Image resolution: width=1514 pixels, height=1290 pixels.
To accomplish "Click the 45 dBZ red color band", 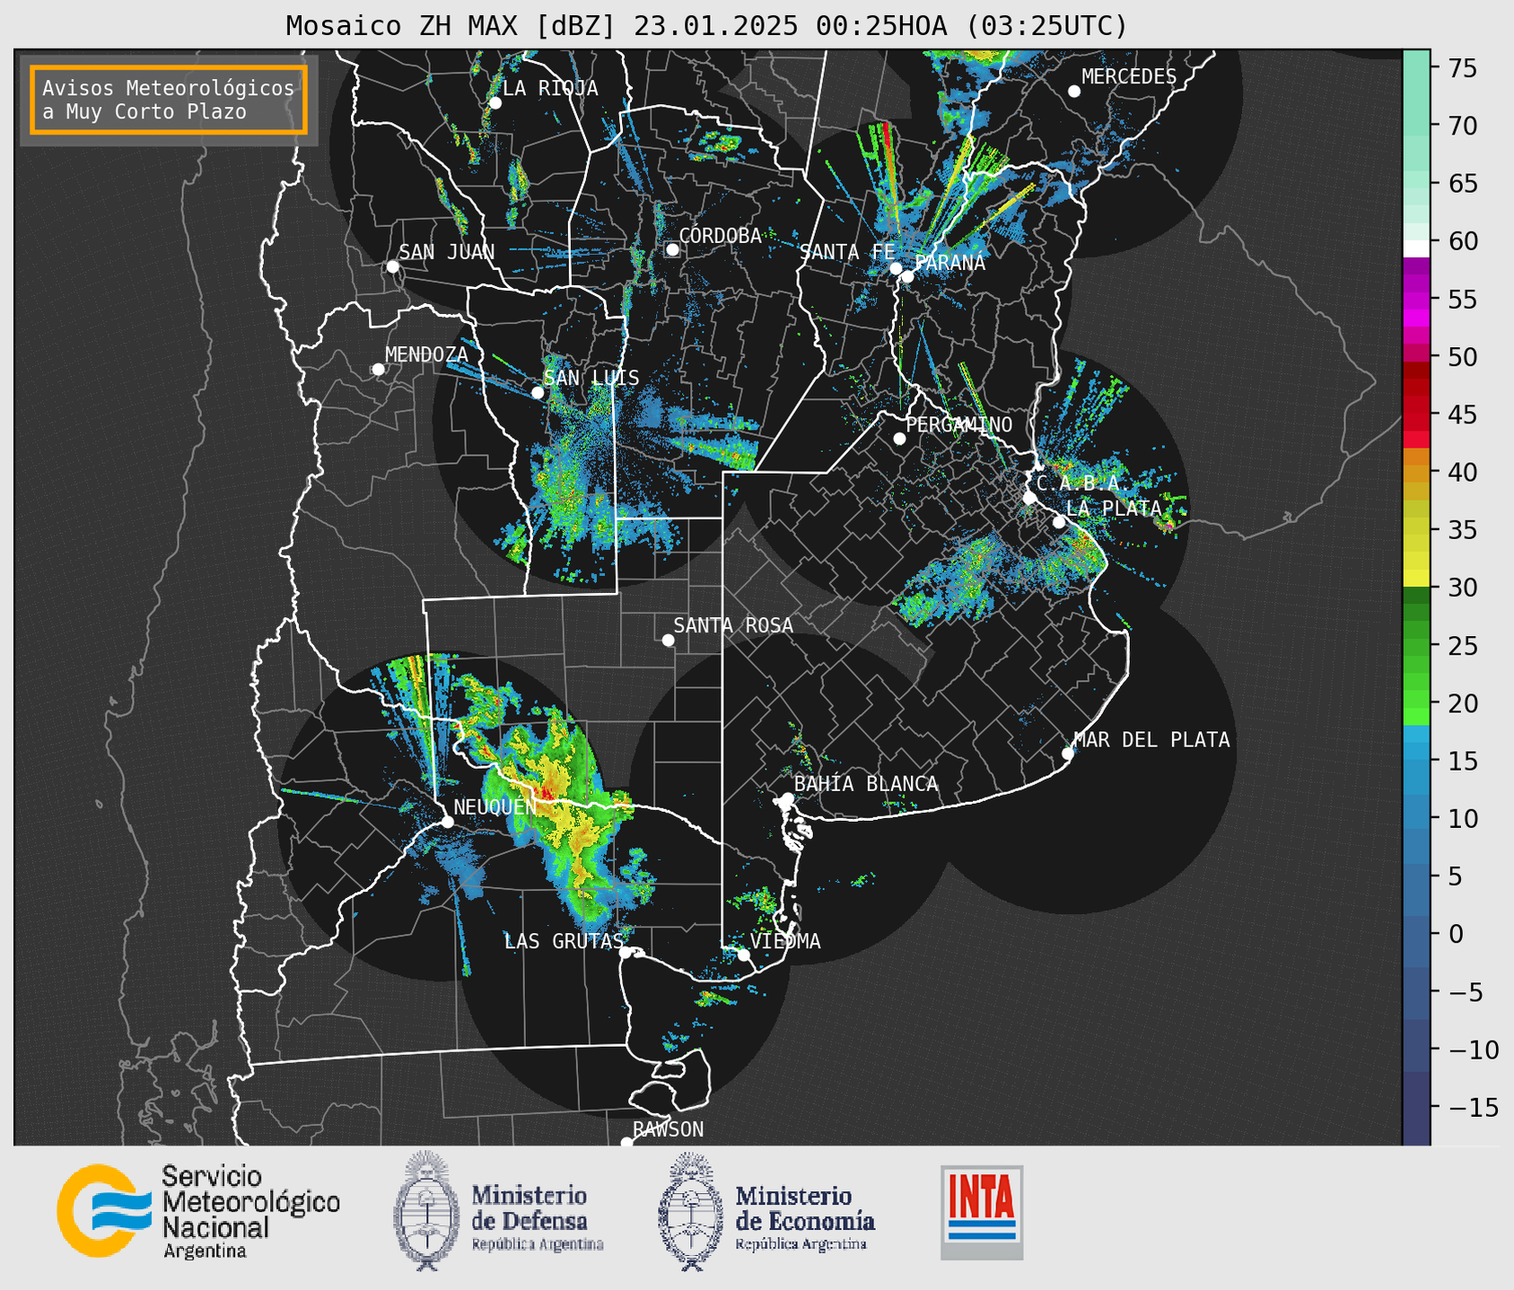I will tap(1416, 414).
